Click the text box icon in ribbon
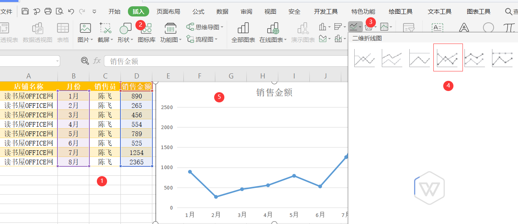The height and width of the screenshot is (224, 518). 437,27
